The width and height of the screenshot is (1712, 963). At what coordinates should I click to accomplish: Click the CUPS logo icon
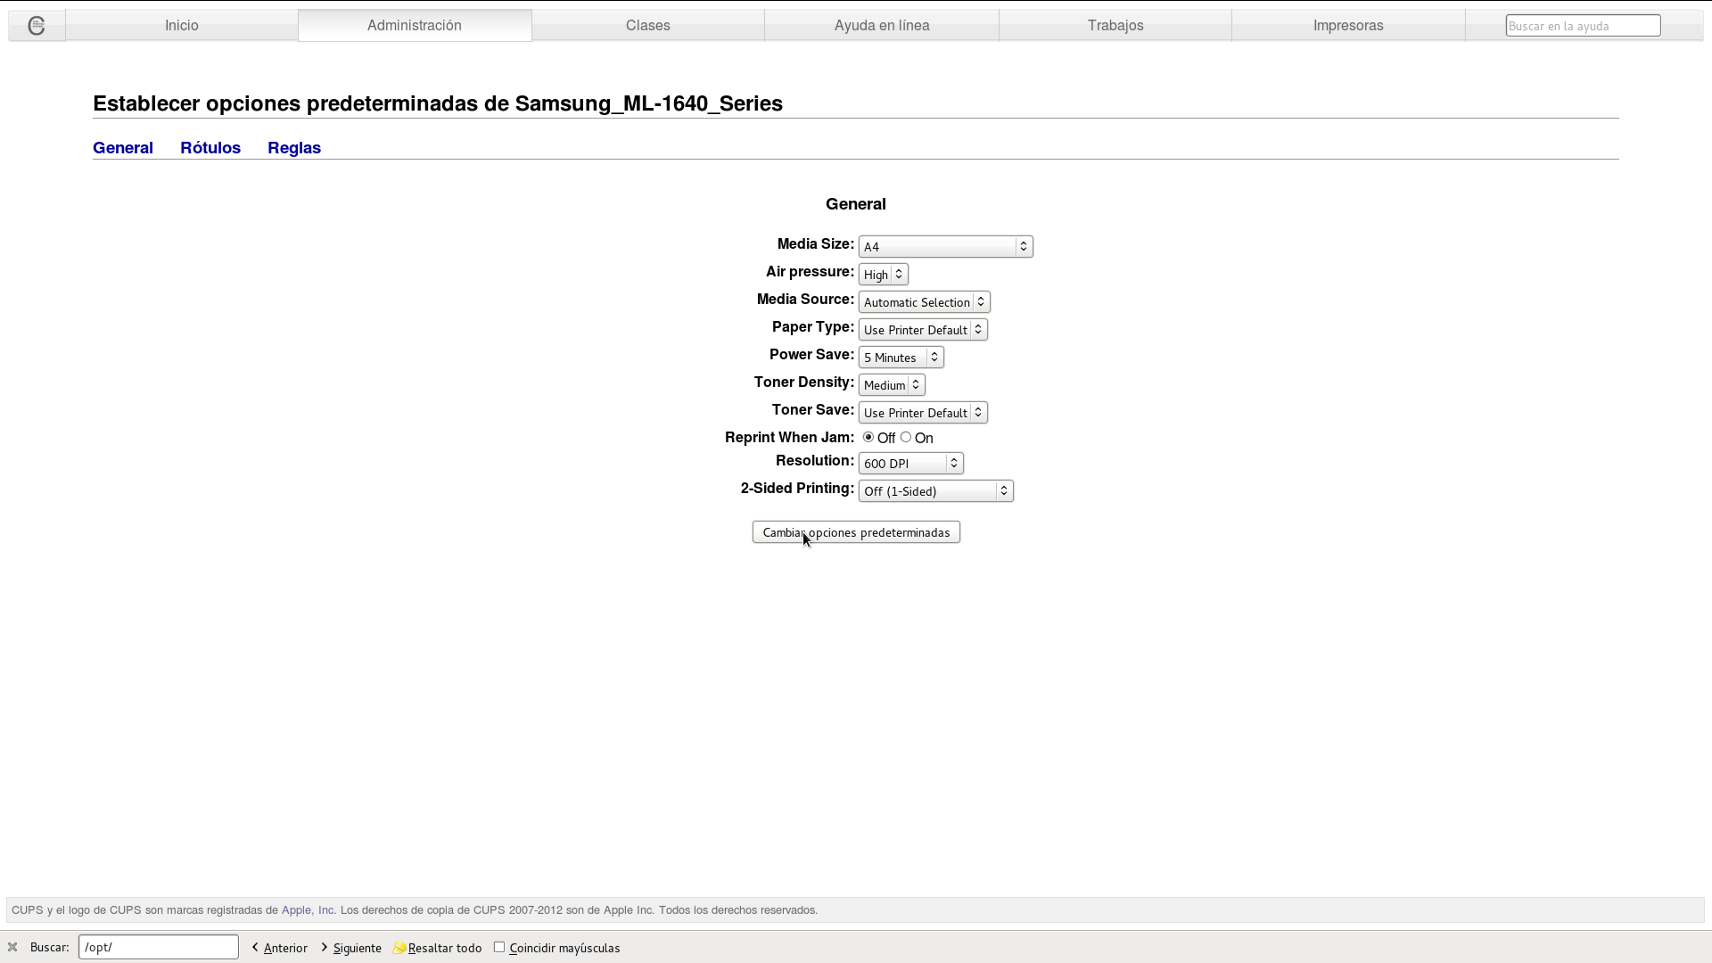(x=37, y=26)
